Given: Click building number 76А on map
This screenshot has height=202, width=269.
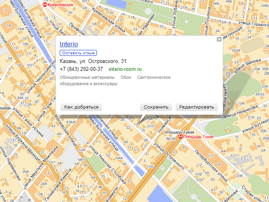Looking at the screenshot, I should [x=150, y=119].
